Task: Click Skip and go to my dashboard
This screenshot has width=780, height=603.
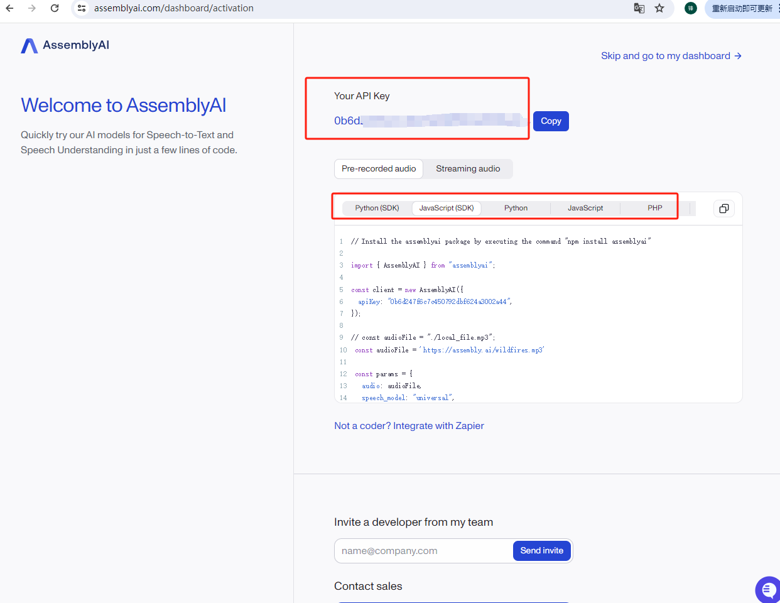Action: coord(671,56)
